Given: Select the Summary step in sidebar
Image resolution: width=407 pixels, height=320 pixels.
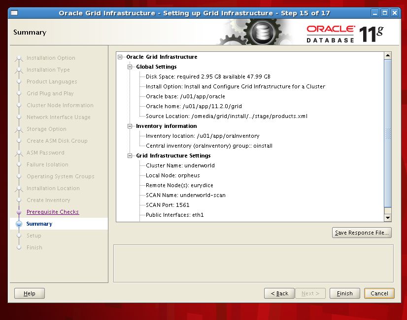Looking at the screenshot, I should (39, 224).
